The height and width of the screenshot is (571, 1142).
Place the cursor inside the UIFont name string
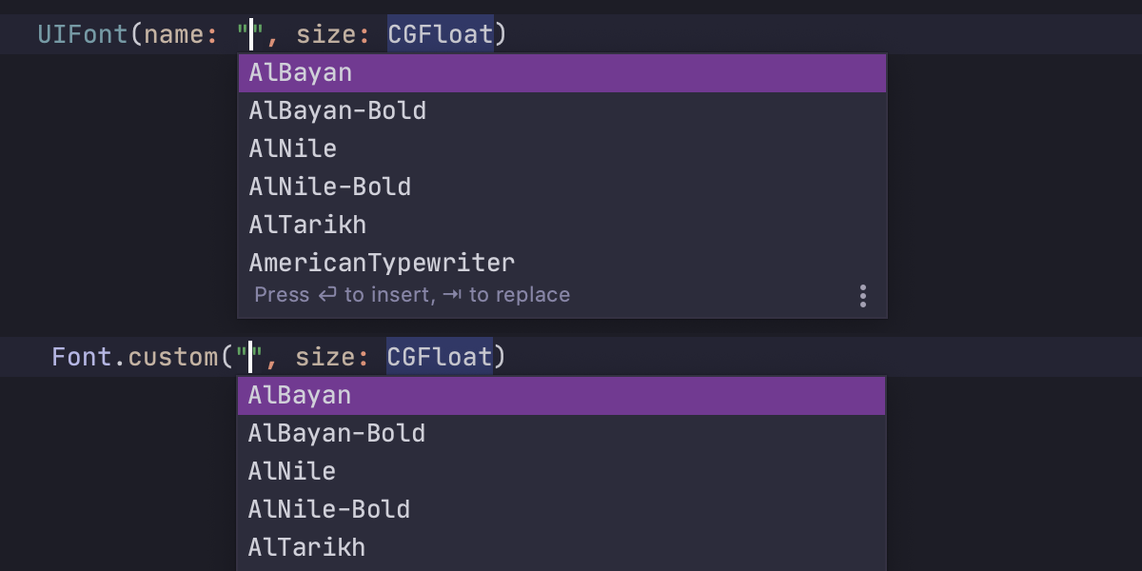coord(251,35)
